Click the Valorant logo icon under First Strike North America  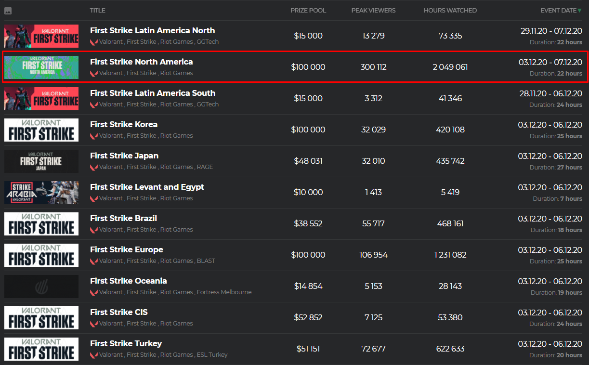coord(94,73)
